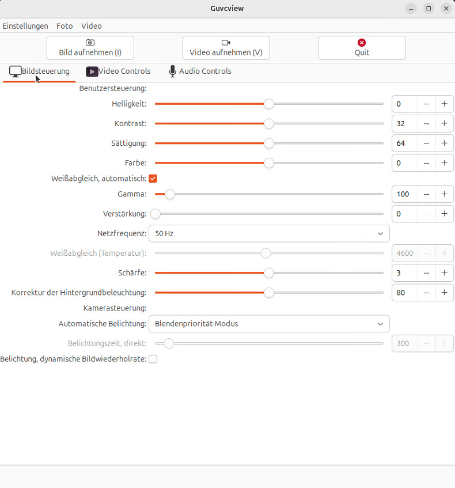Open the Foto menu
Viewport: 455px width, 488px height.
tap(65, 26)
